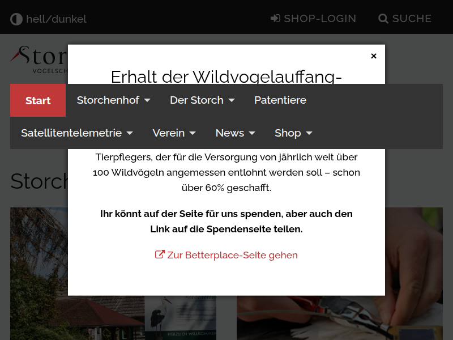The width and height of the screenshot is (453, 340).
Task: Toggle the hell/dunkel contrast icon
Action: click(16, 19)
